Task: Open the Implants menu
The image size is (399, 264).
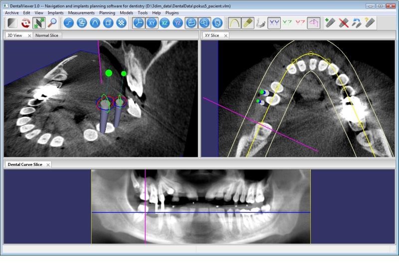Action: (55, 13)
